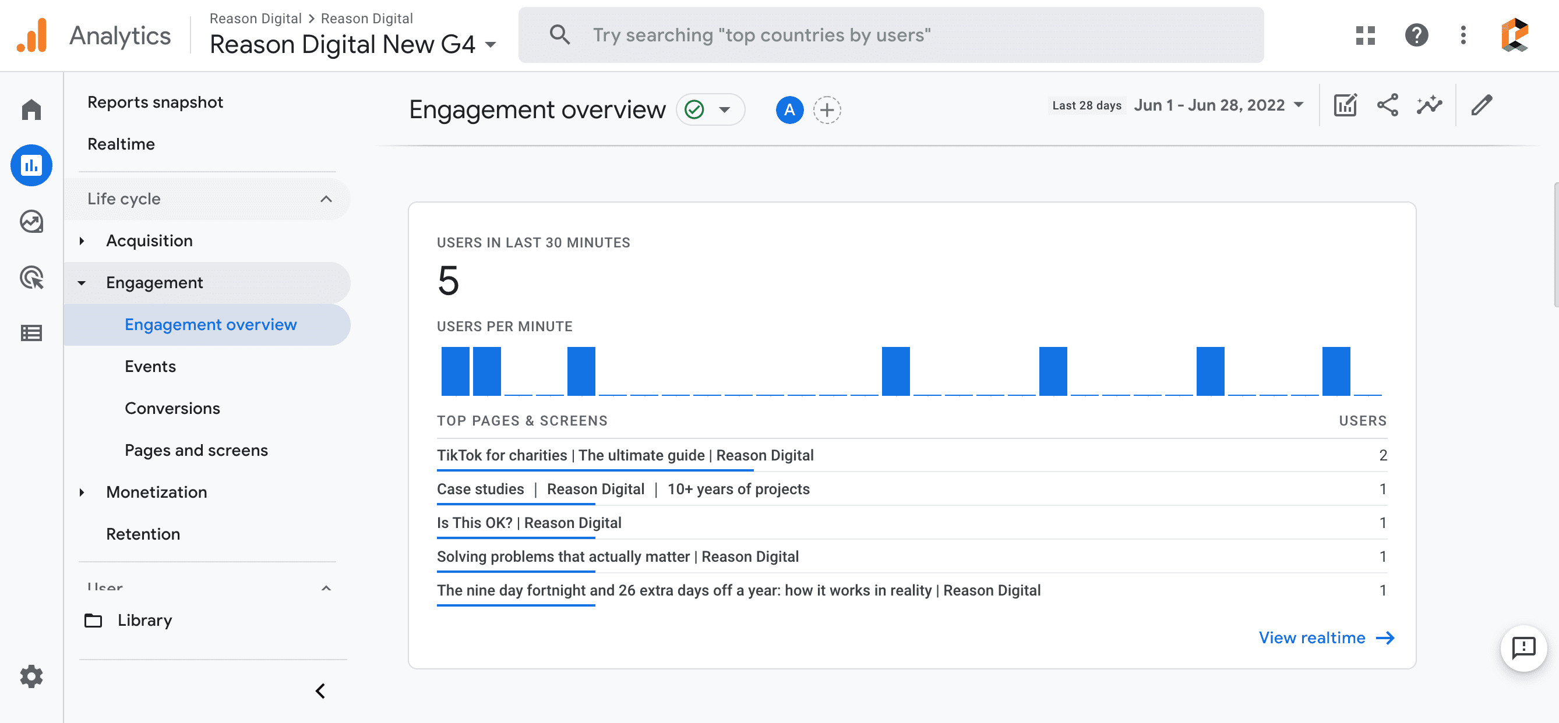
Task: Click the Case studies page row
Action: (912, 489)
